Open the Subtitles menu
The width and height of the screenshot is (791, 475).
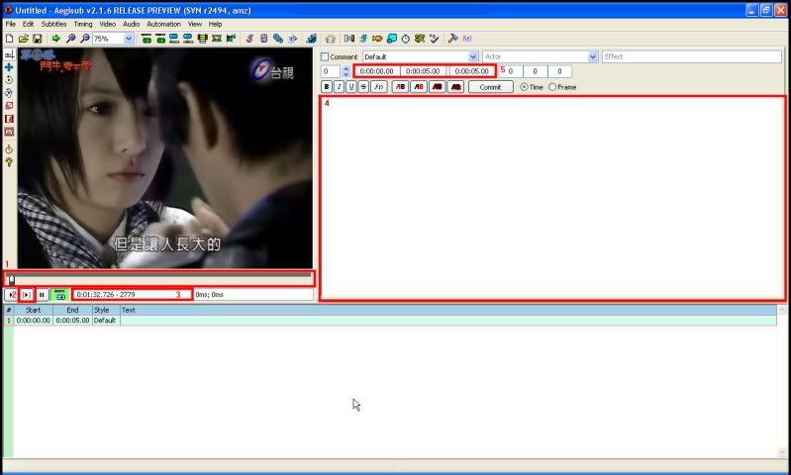[53, 24]
